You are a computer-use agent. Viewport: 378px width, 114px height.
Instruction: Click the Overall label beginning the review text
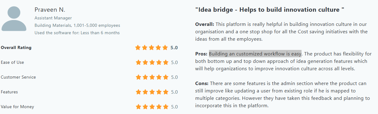point(205,24)
